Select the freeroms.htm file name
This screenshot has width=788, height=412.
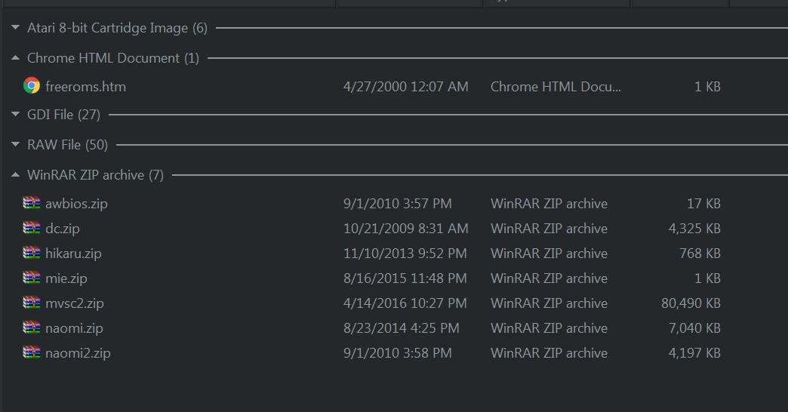tap(85, 87)
